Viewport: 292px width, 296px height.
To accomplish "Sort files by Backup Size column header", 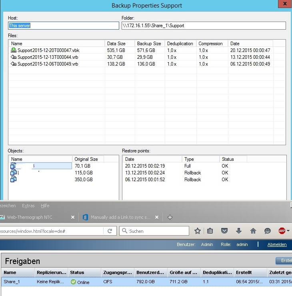I will (x=149, y=44).
